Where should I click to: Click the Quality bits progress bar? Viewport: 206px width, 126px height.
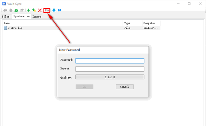pyautogui.click(x=110, y=77)
